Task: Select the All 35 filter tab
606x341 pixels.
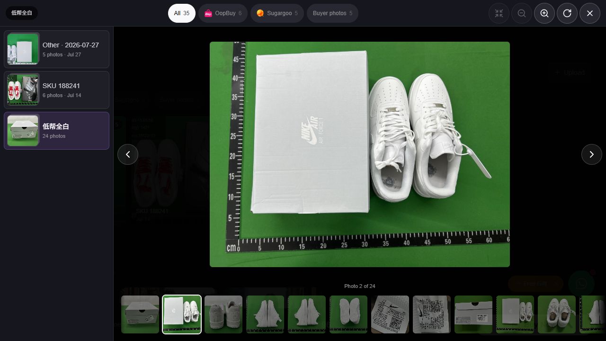Action: coord(182,13)
